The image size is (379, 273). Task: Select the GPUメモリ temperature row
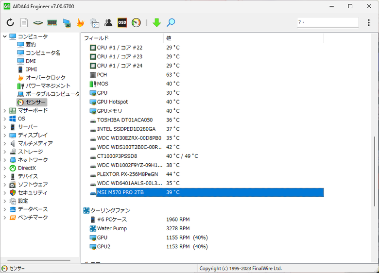(207, 111)
